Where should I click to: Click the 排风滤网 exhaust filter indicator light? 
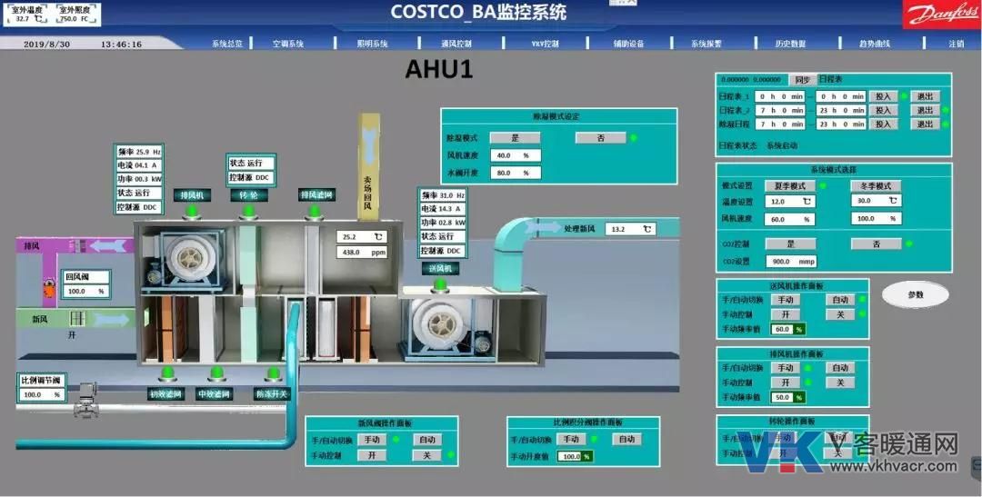point(315,213)
